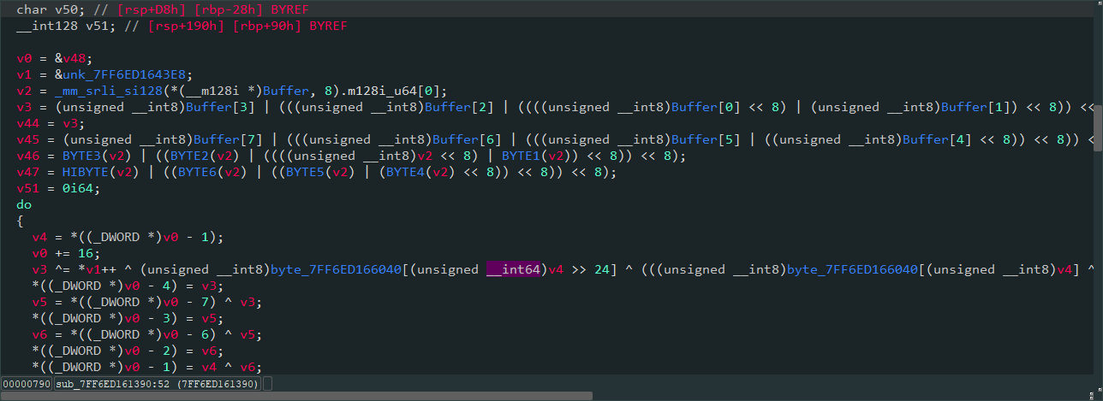The image size is (1103, 401).
Task: Click variable v5 at its assignment line start
Action: pyautogui.click(x=41, y=302)
